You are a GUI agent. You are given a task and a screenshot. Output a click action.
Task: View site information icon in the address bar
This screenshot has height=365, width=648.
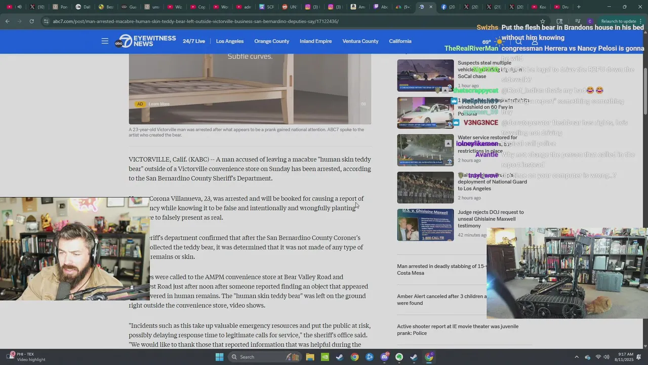[x=46, y=21]
